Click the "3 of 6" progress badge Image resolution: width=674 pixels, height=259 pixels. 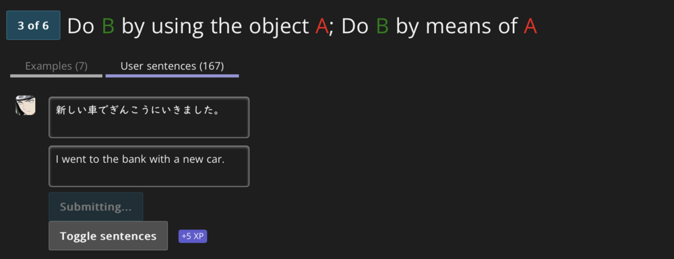[x=33, y=26]
